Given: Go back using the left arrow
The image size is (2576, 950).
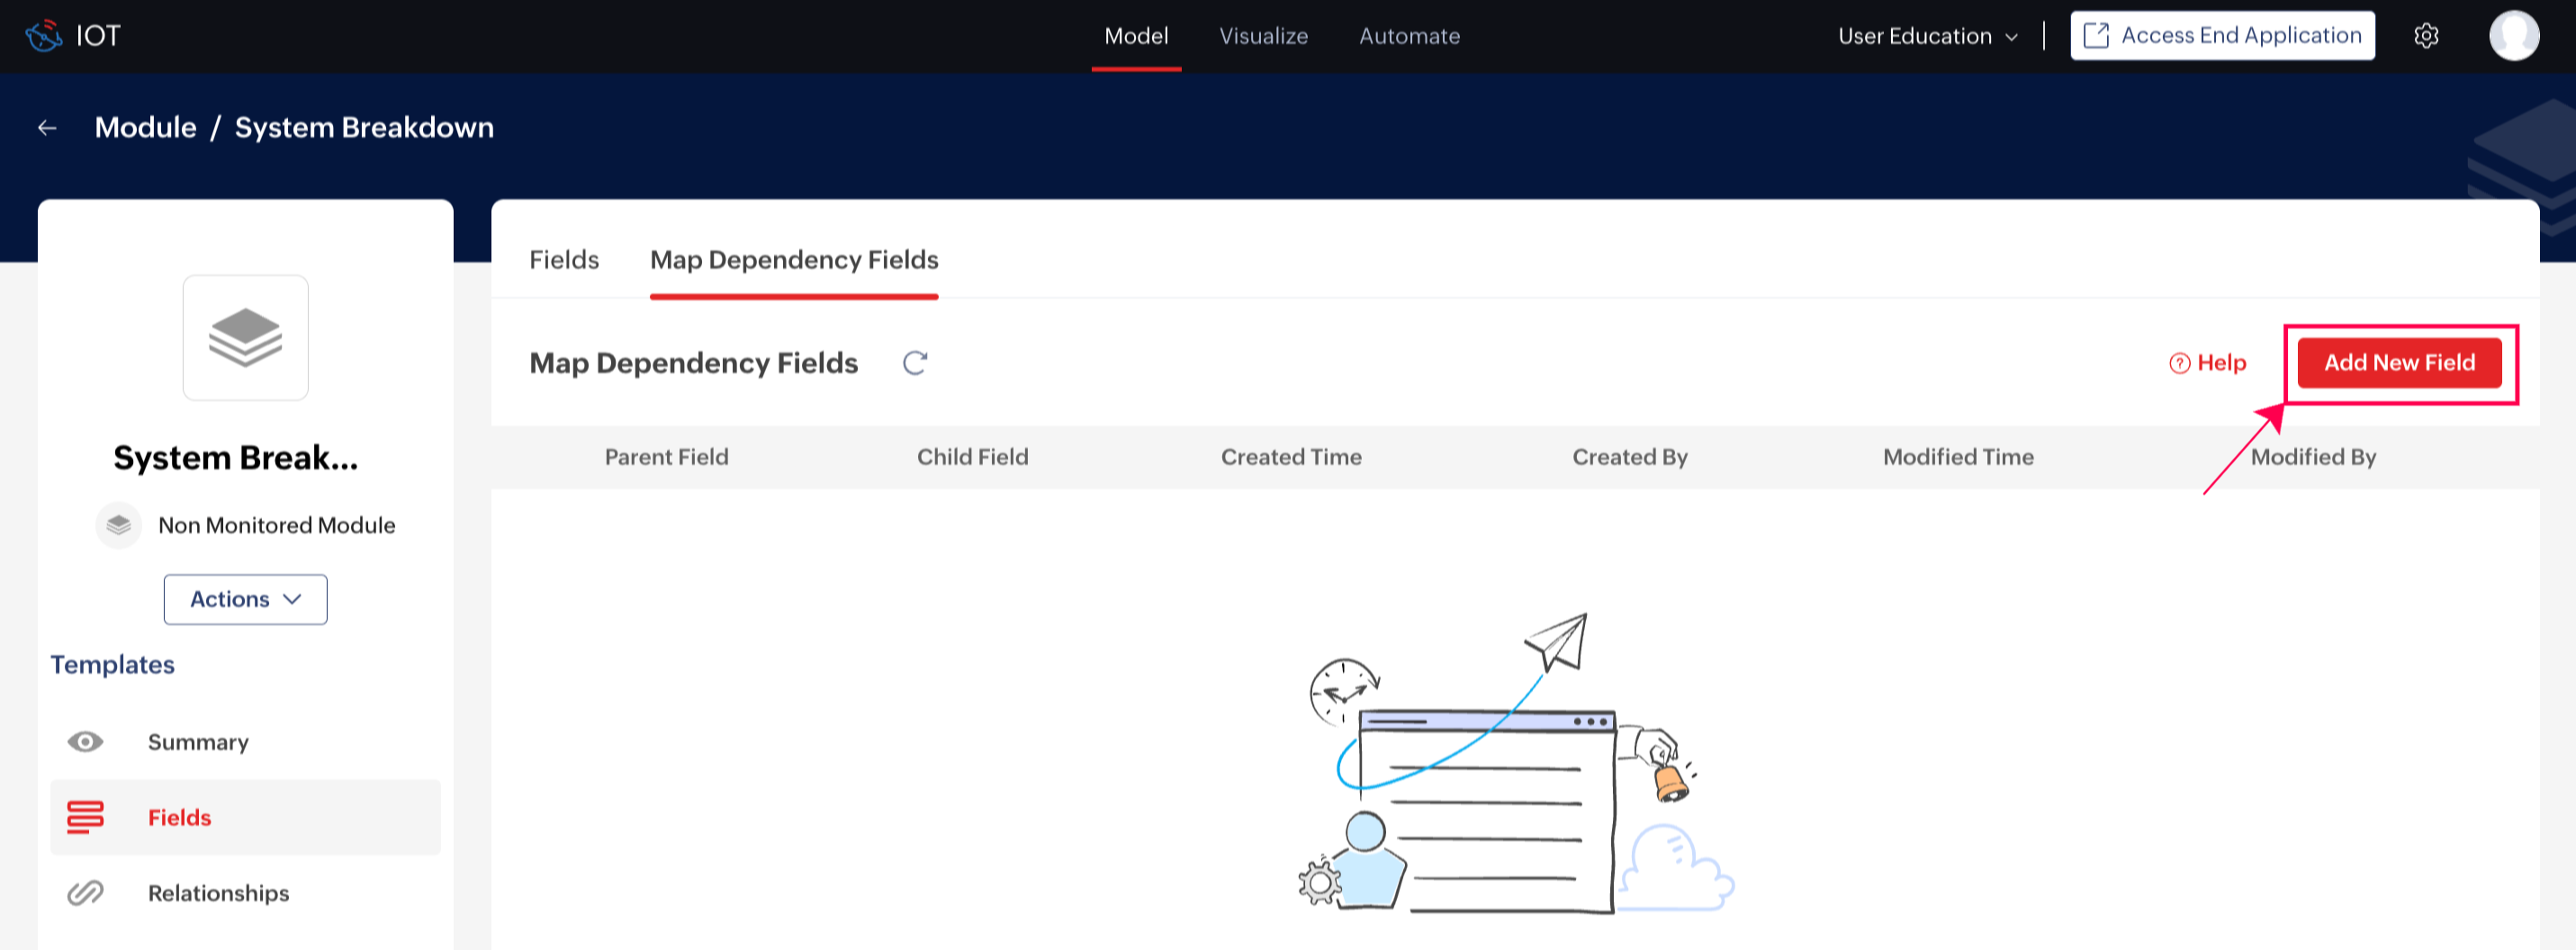Looking at the screenshot, I should 47,128.
